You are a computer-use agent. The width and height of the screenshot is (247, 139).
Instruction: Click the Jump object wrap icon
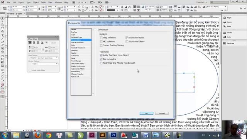click(x=42, y=43)
